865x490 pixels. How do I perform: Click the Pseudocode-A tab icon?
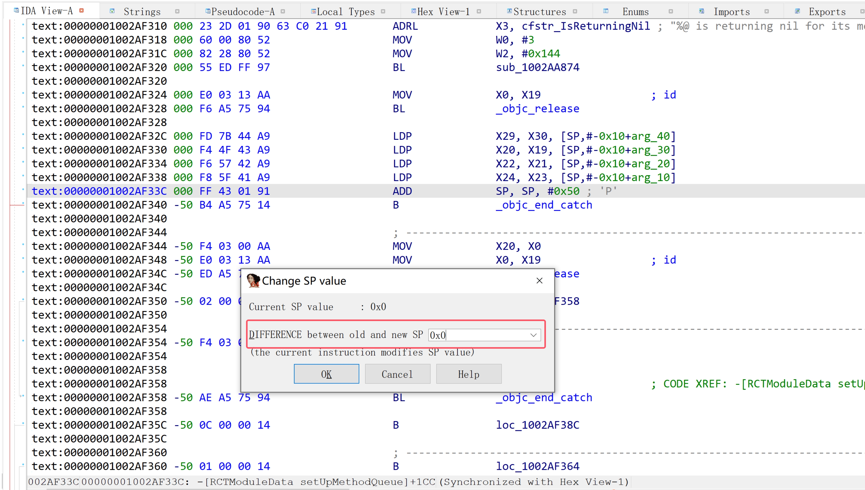click(208, 12)
